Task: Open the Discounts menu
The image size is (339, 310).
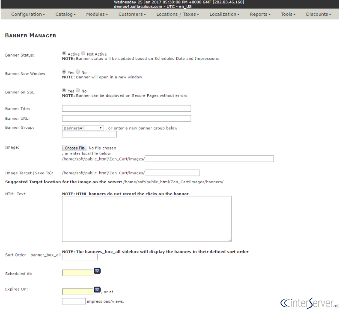Action: click(318, 14)
